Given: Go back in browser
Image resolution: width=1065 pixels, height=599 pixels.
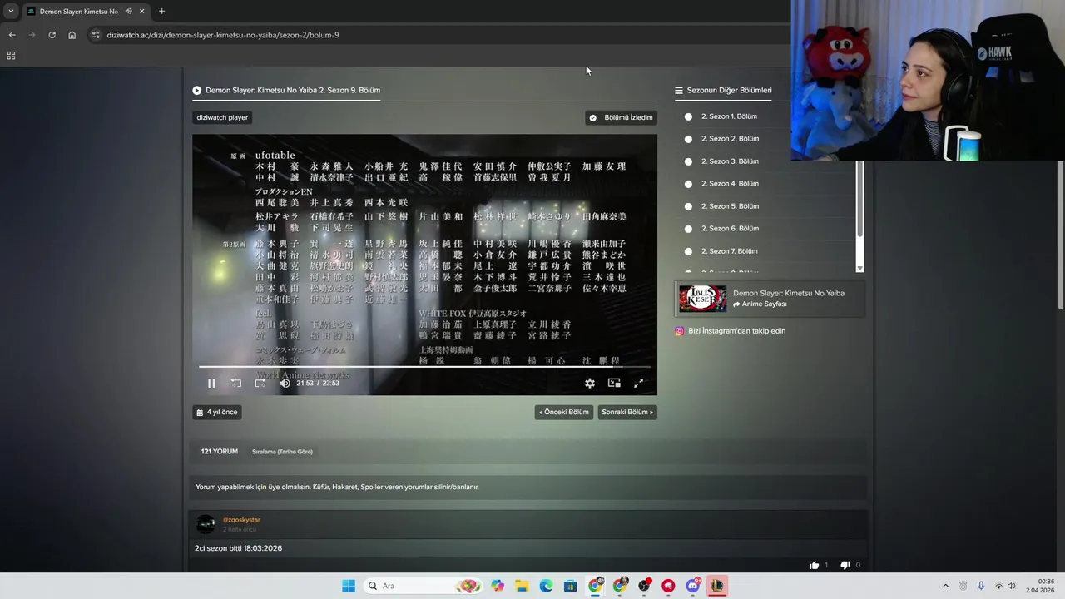Looking at the screenshot, I should 12,35.
